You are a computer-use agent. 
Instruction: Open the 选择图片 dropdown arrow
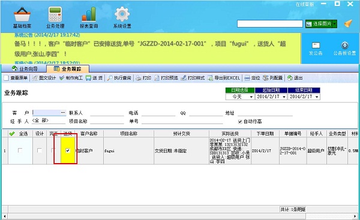coord(335,23)
